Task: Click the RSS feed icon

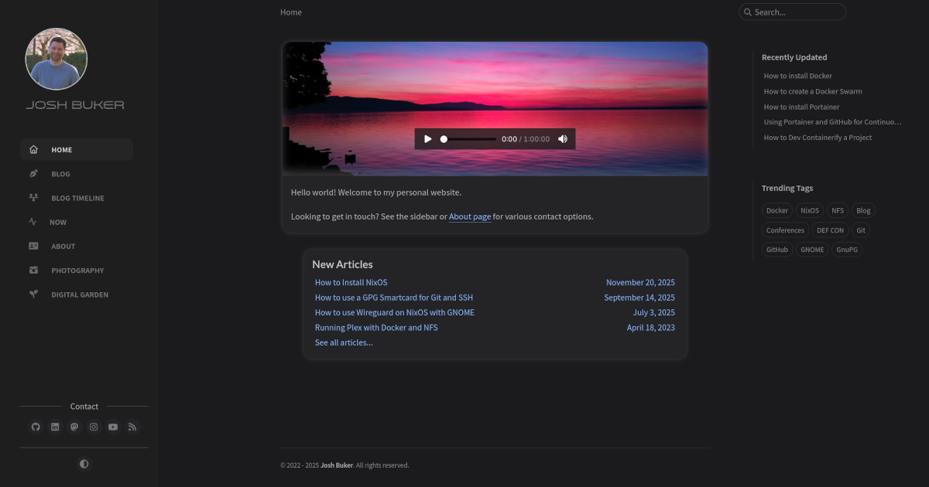Action: (132, 427)
